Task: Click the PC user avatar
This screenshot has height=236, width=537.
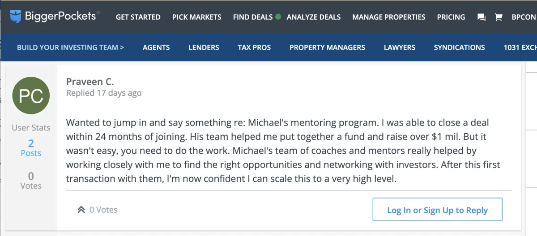Action: [31, 96]
